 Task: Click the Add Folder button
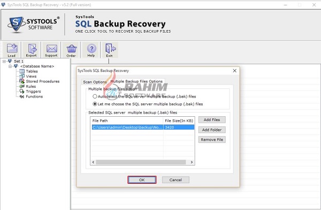pyautogui.click(x=212, y=130)
